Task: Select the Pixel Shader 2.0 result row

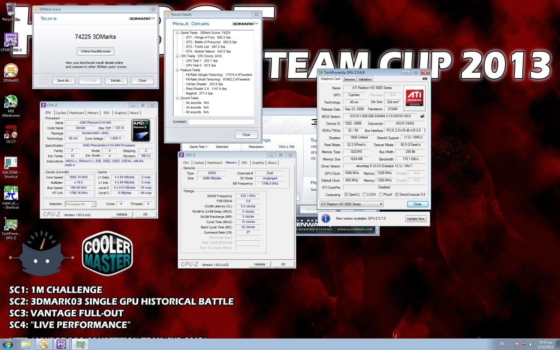Action: (206, 89)
